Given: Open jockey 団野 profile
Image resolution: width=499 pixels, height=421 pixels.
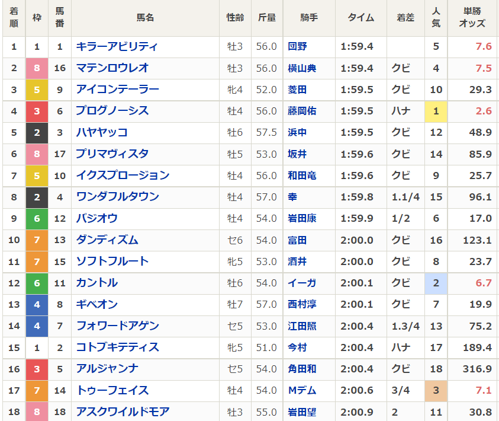Looking at the screenshot, I should pyautogui.click(x=297, y=46).
